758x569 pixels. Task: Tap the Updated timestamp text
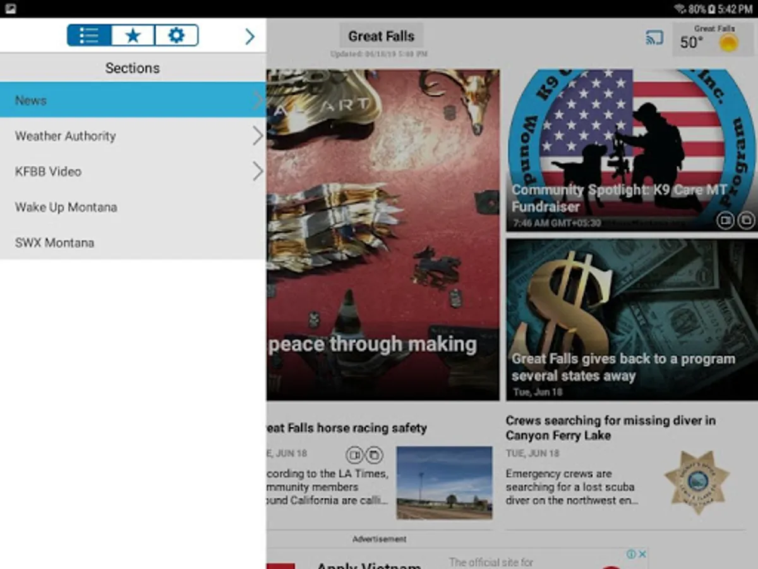click(x=379, y=54)
